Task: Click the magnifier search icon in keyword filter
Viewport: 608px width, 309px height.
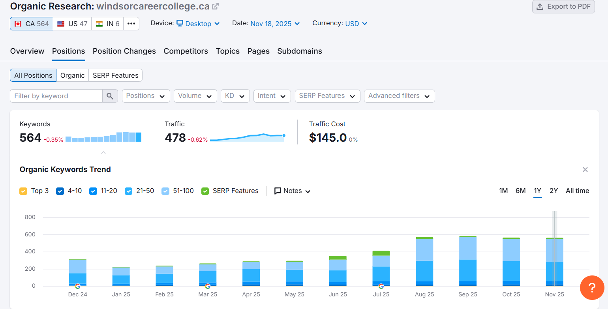Action: click(x=110, y=96)
